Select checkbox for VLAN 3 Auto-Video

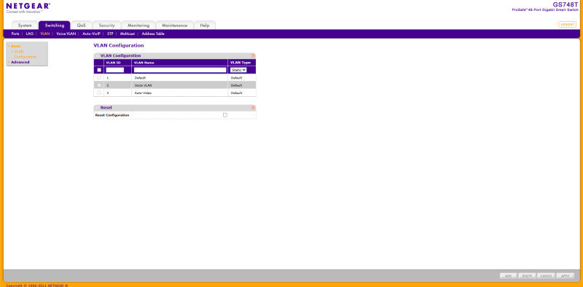tap(99, 93)
